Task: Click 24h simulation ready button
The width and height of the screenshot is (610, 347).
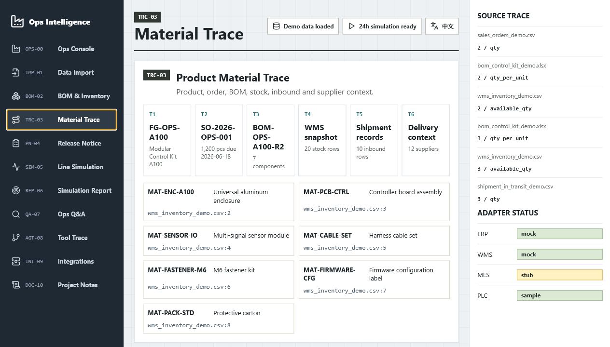Action: point(382,26)
